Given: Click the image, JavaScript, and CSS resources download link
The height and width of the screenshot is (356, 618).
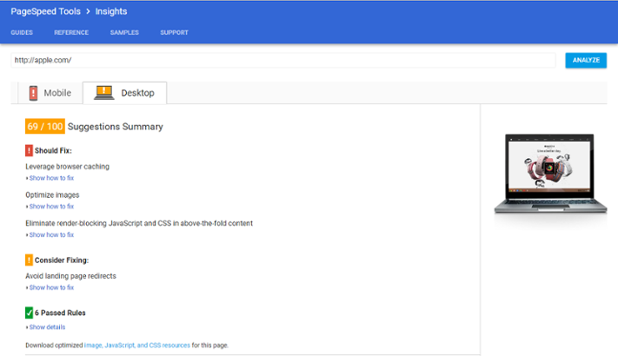Looking at the screenshot, I should click(137, 346).
